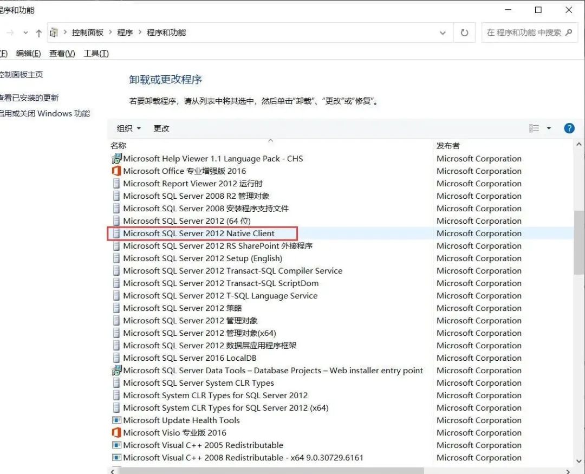The image size is (585, 474).
Task: Click the refresh icon beside address bar
Action: (x=464, y=33)
